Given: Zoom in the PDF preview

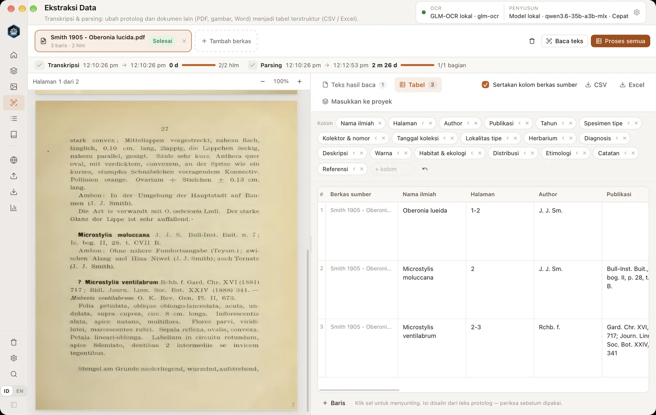Looking at the screenshot, I should coord(300,82).
